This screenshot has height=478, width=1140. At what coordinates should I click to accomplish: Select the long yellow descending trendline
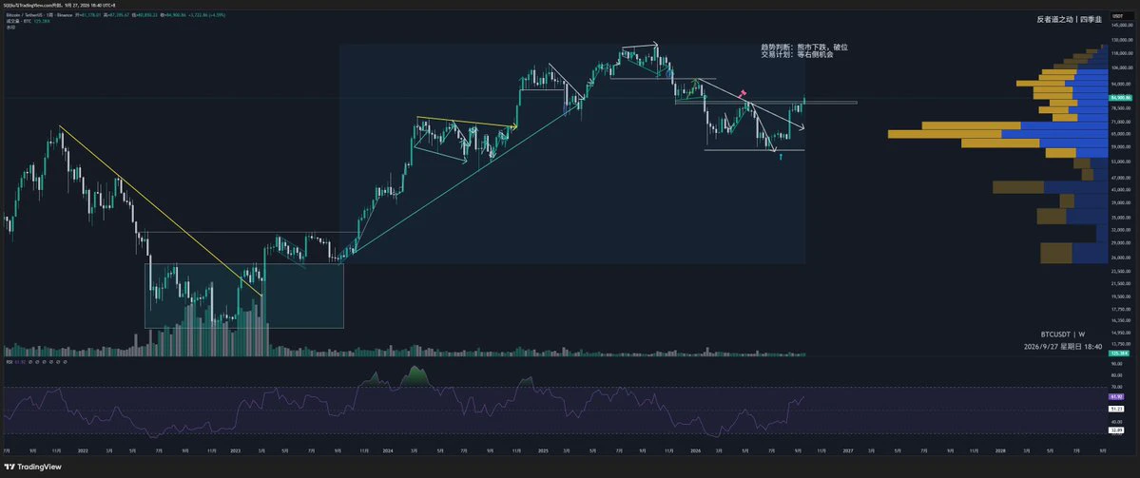(x=161, y=211)
